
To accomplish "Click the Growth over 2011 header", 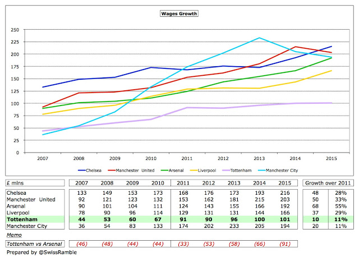I will click(328, 183).
